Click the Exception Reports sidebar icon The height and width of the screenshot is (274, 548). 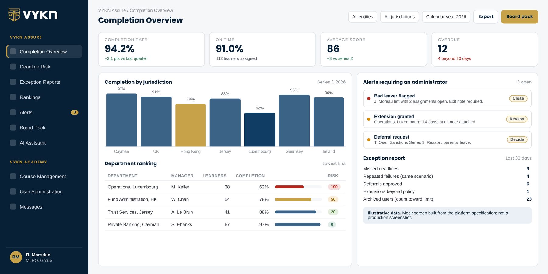[x=13, y=82]
